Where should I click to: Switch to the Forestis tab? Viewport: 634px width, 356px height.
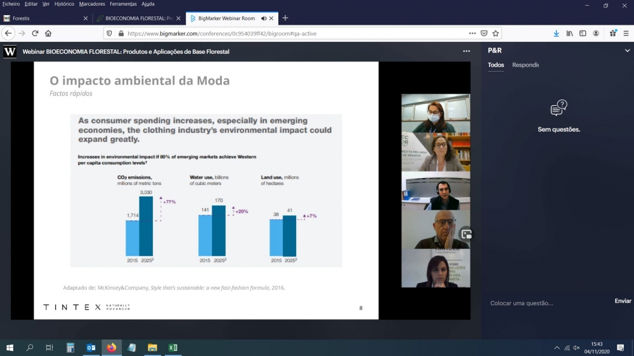click(x=46, y=18)
